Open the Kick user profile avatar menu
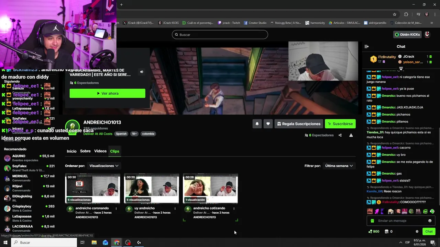The height and width of the screenshot is (247, 440). click(427, 34)
